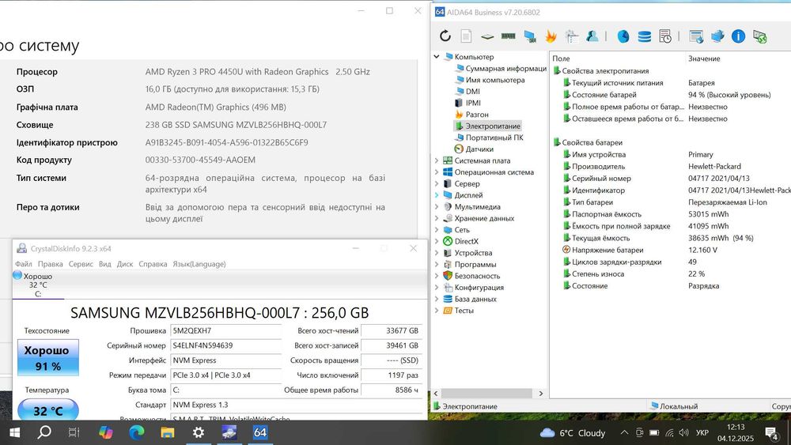Expand the Хранение данных node
This screenshot has width=791, height=445.
pos(437,218)
